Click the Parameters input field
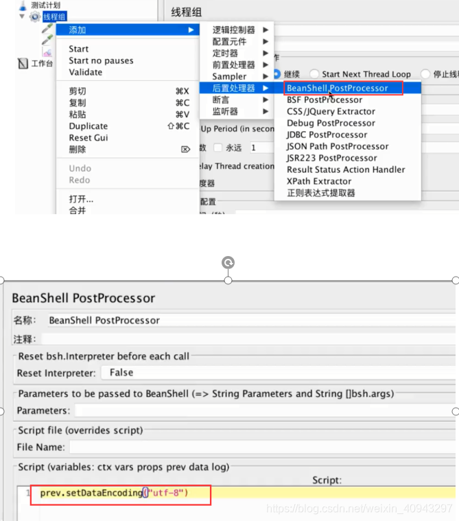The width and height of the screenshot is (459, 521). [x=266, y=410]
